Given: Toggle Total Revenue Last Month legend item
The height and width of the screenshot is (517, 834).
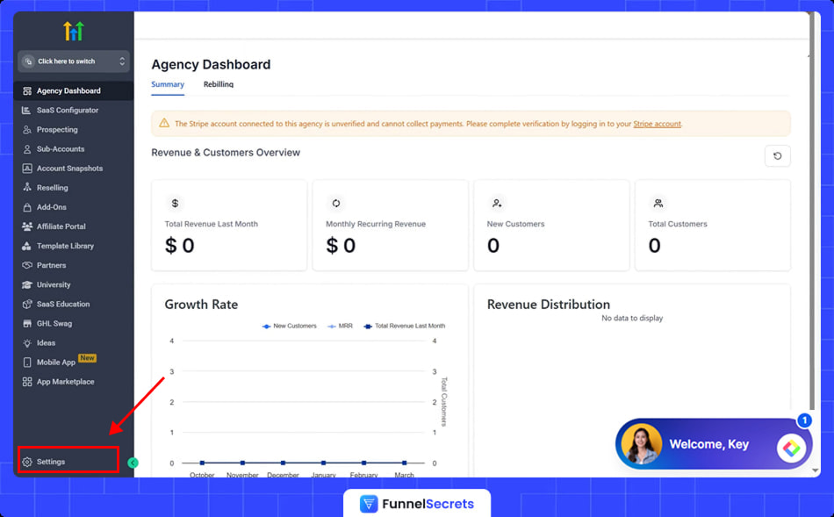Looking at the screenshot, I should click(404, 326).
